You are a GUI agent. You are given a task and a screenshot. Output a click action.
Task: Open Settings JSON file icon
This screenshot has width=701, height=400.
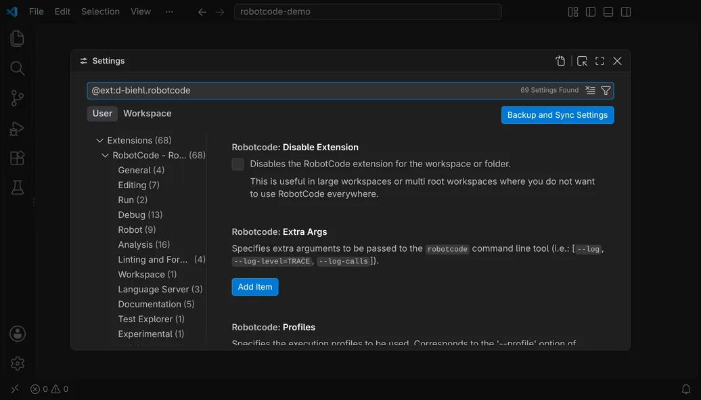(x=560, y=61)
